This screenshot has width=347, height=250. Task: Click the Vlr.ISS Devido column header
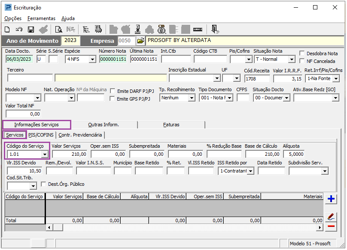click(167, 196)
